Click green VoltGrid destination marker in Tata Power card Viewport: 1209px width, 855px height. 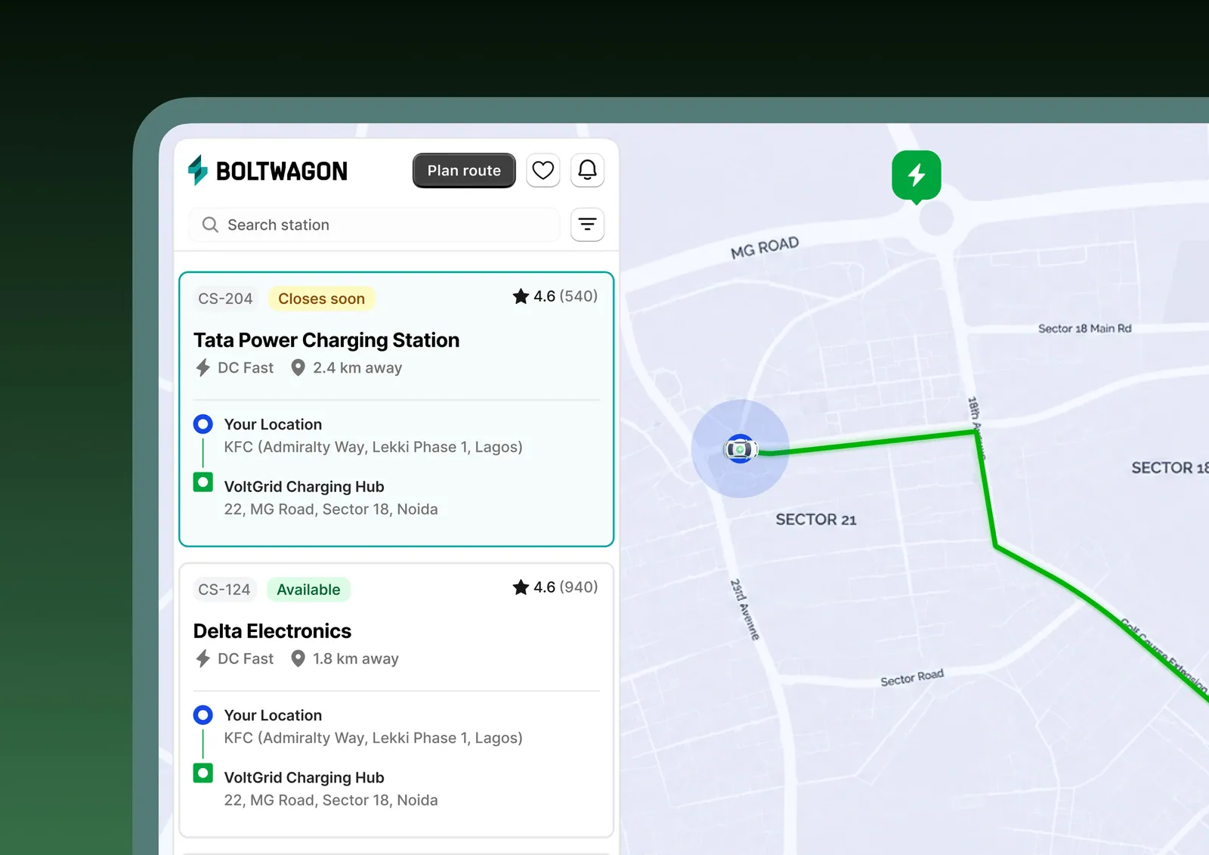[x=203, y=482]
